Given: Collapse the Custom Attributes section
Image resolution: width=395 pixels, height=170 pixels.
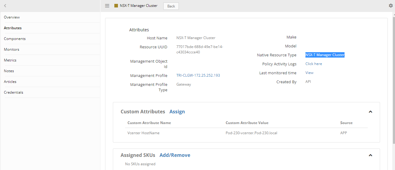Looking at the screenshot, I should (x=370, y=112).
